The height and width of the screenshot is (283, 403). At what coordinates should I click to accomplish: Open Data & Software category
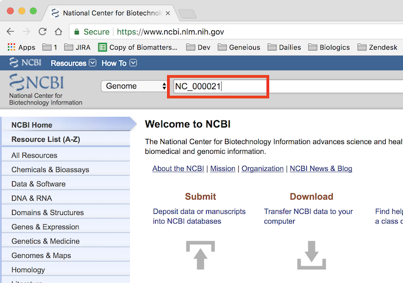coord(66,184)
